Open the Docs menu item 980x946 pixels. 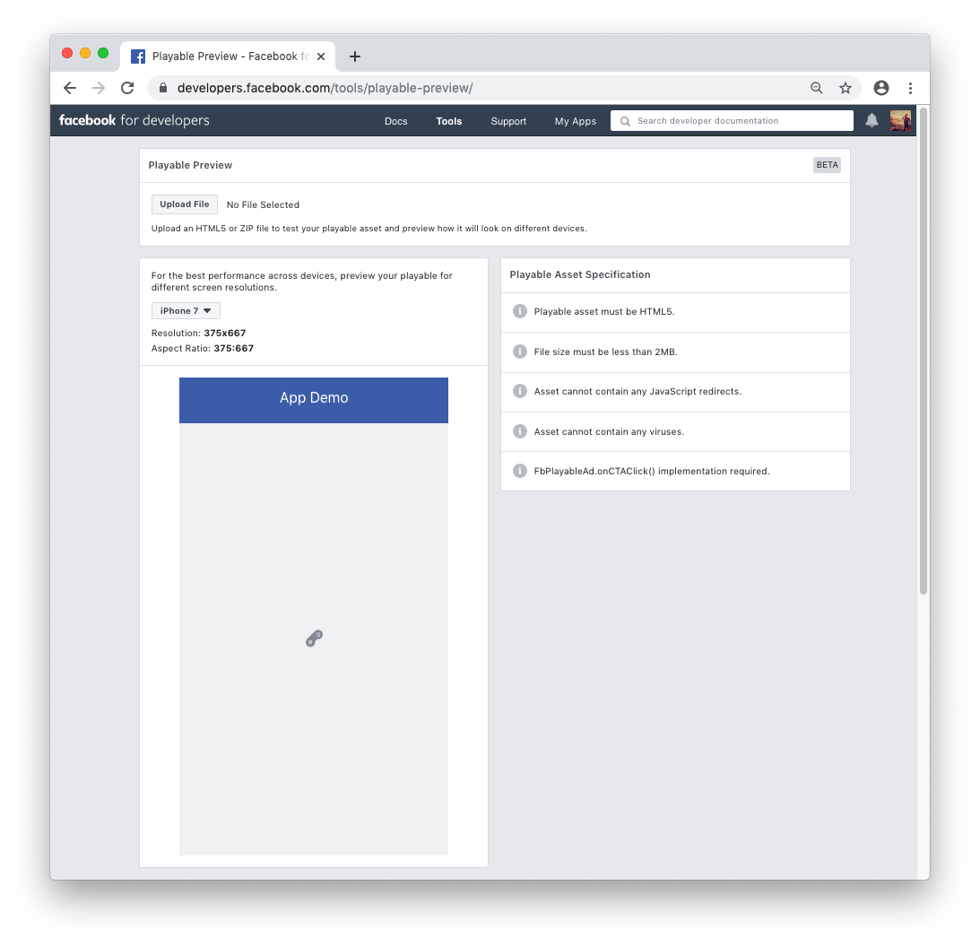395,121
